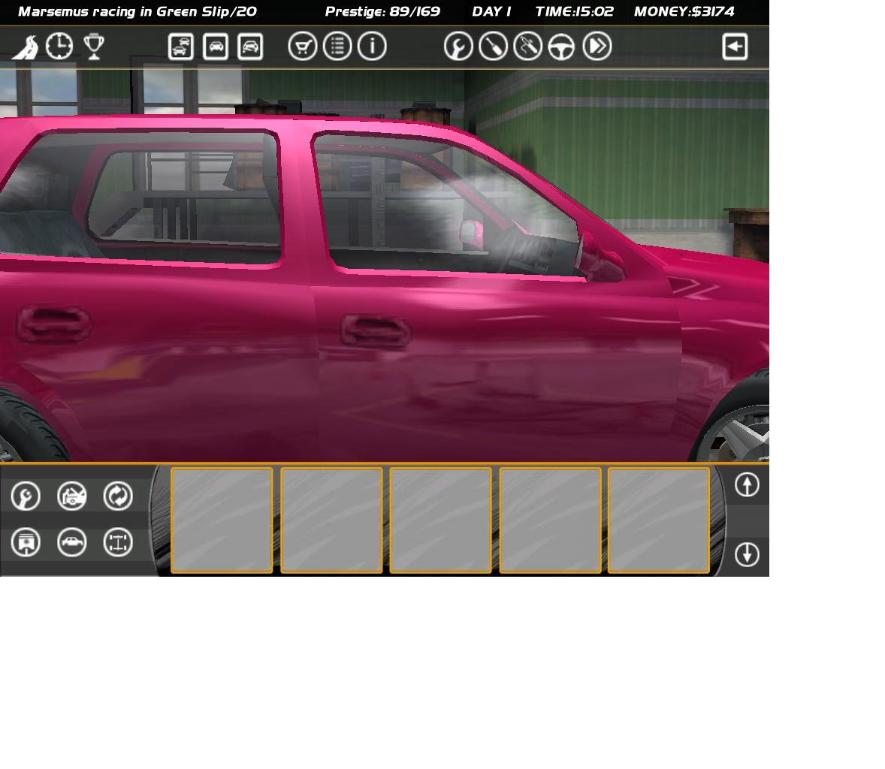Image resolution: width=885 pixels, height=769 pixels.
Task: Click the pink car's rear door handle
Action: point(53,324)
